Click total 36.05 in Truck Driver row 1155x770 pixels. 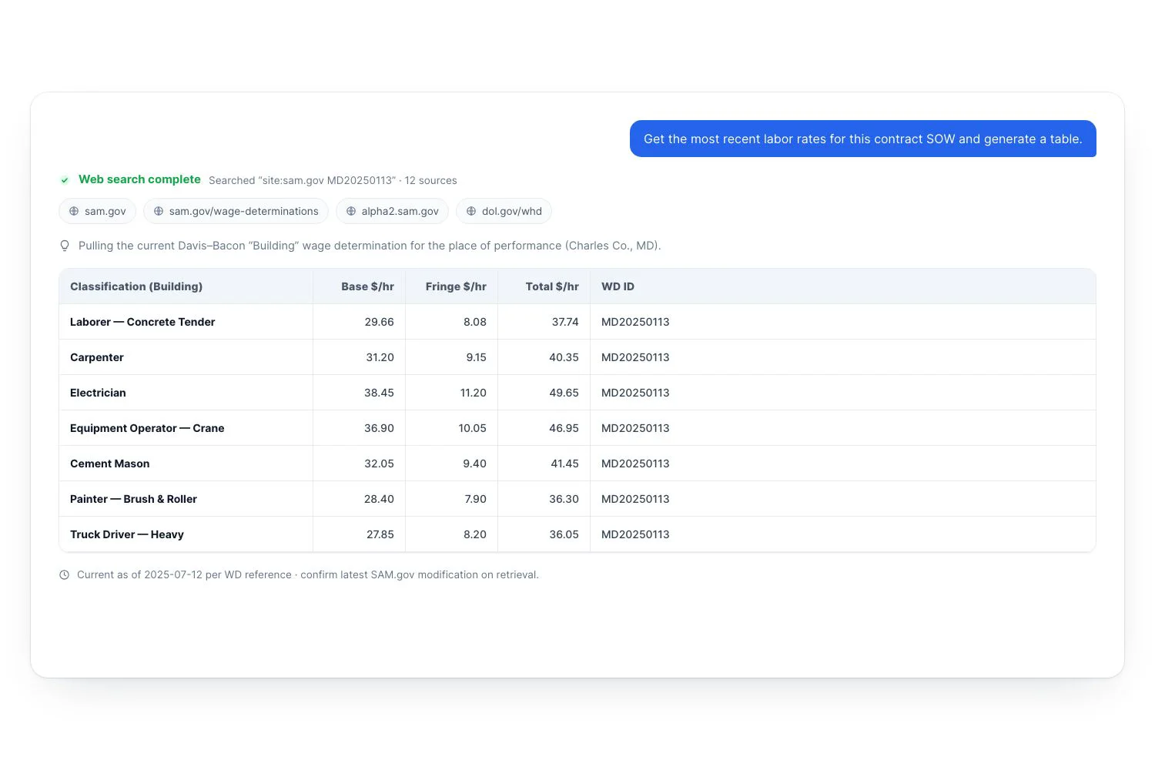[x=564, y=534]
